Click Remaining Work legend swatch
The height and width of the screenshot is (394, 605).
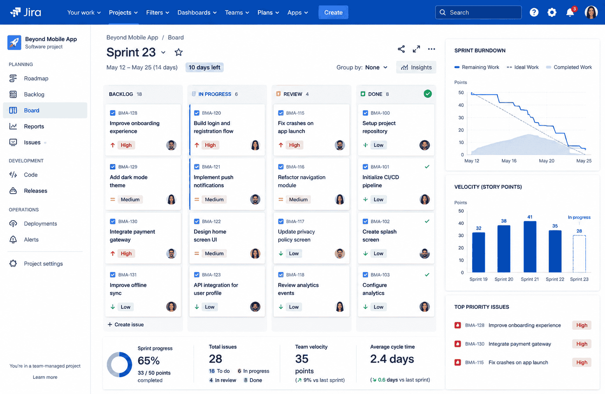457,67
